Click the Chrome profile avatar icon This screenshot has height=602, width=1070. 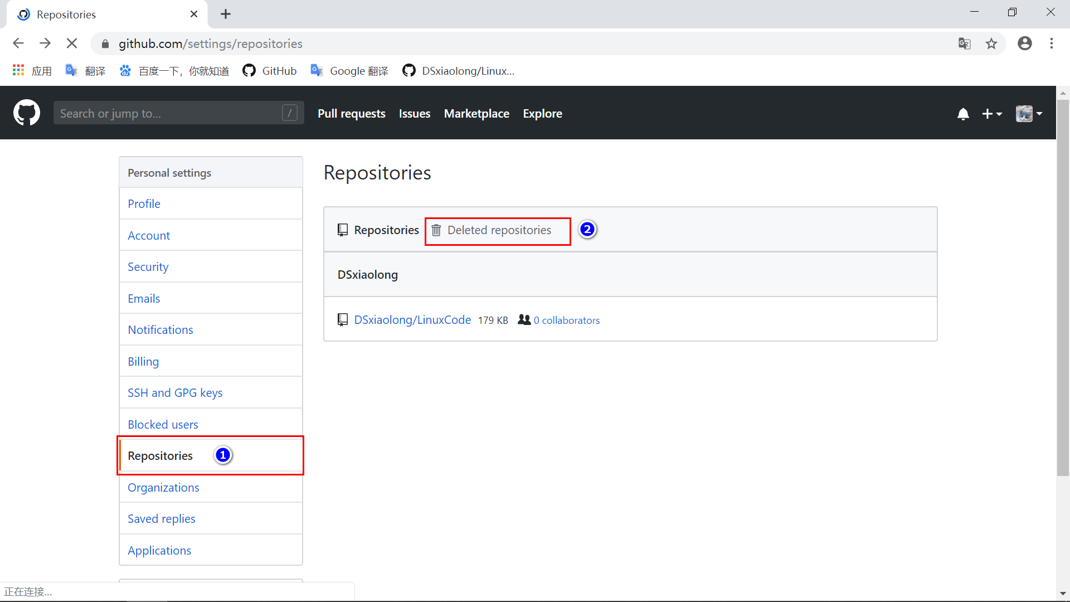(1024, 43)
